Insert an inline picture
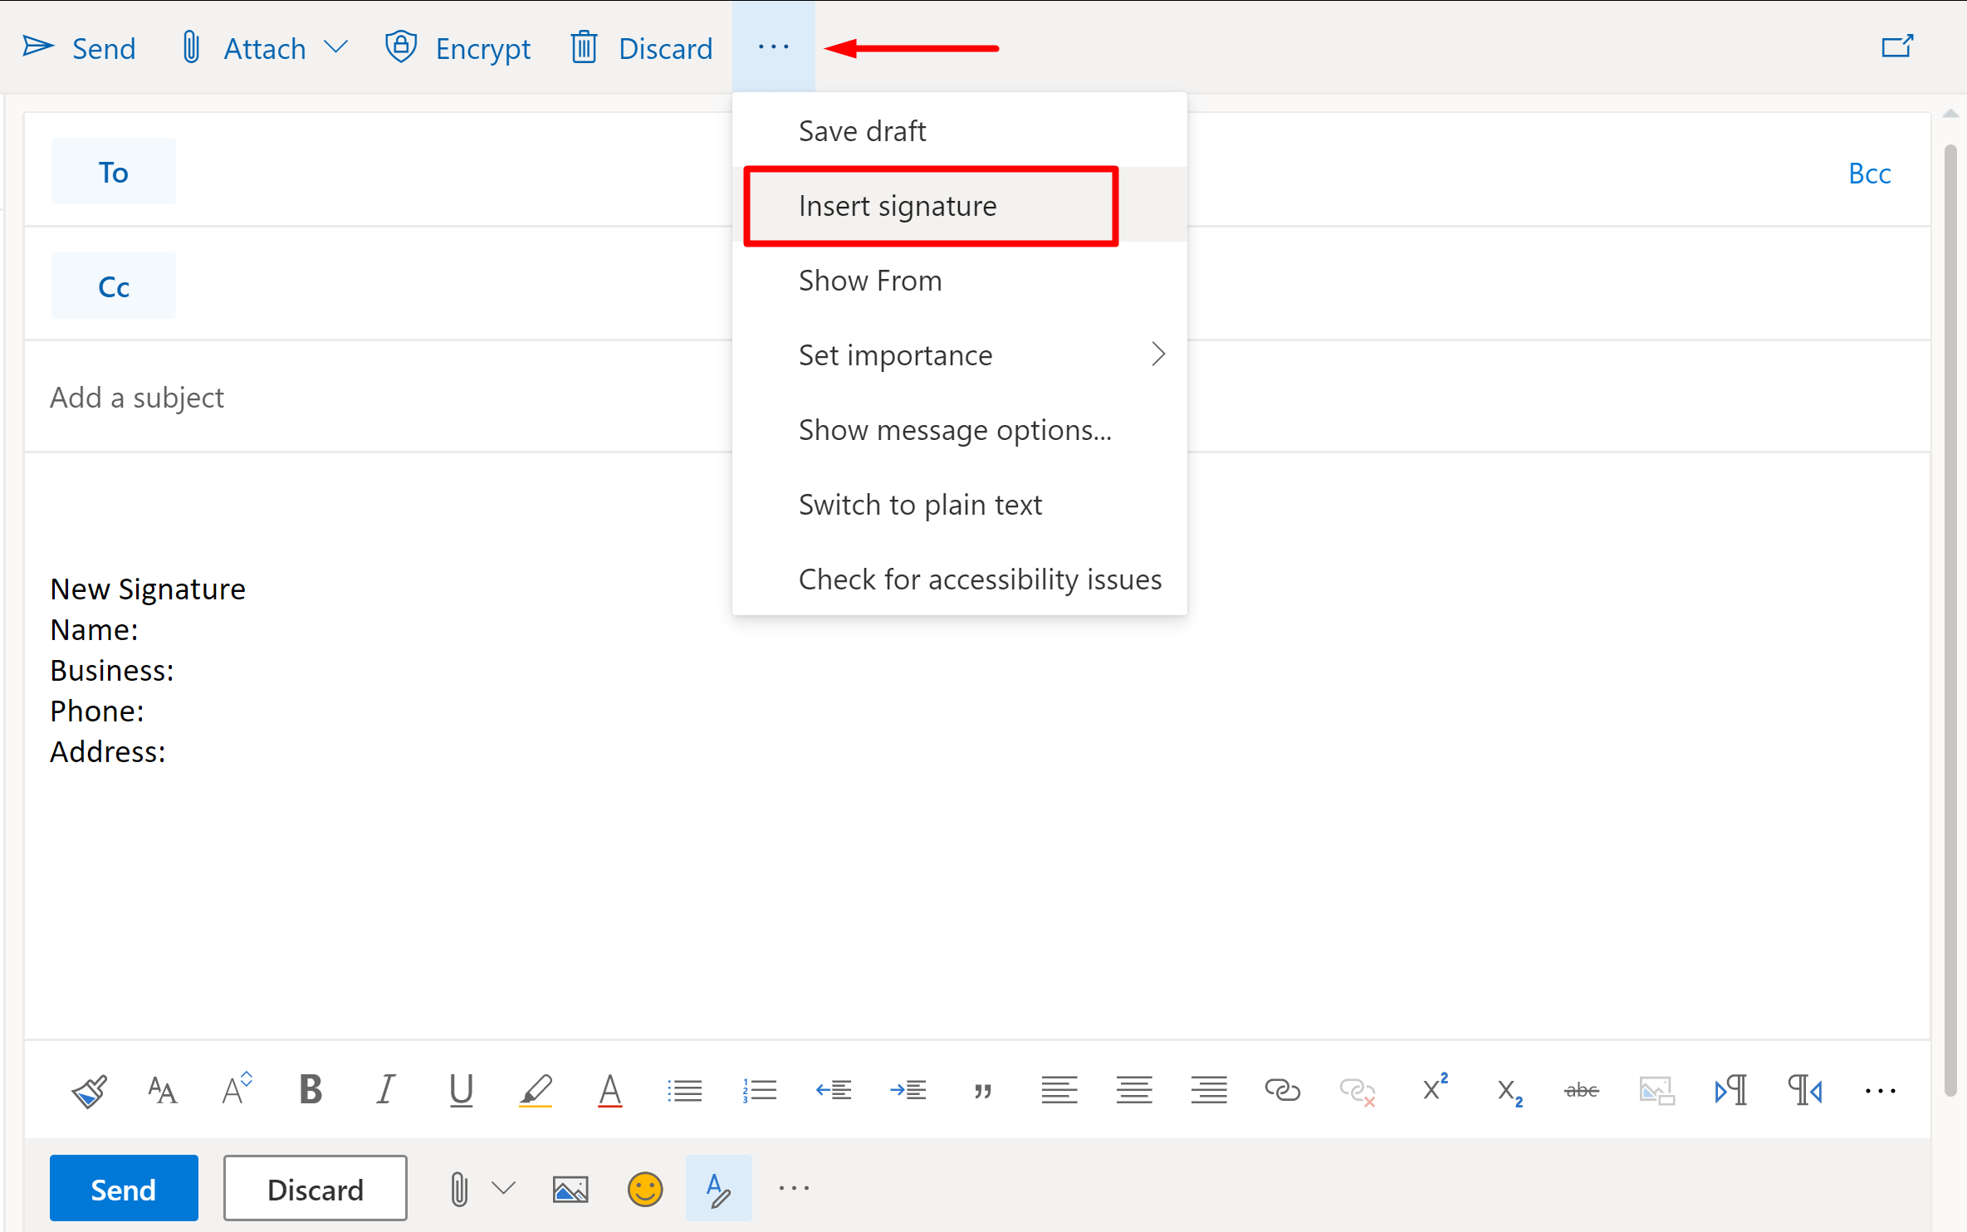 coord(1656,1090)
